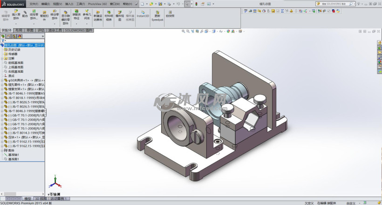Click the Smart Fasteners (智能扣件) icon

pyautogui.click(x=44, y=13)
